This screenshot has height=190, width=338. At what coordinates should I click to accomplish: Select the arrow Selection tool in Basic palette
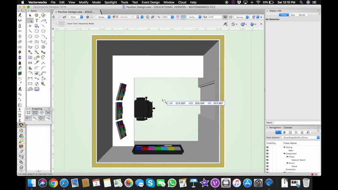point(30,15)
